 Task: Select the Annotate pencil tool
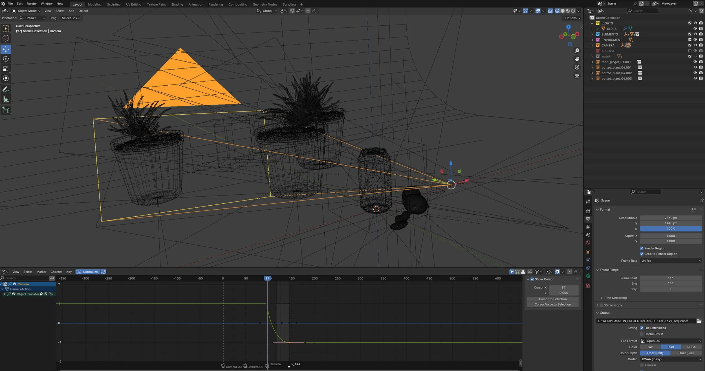(6, 90)
